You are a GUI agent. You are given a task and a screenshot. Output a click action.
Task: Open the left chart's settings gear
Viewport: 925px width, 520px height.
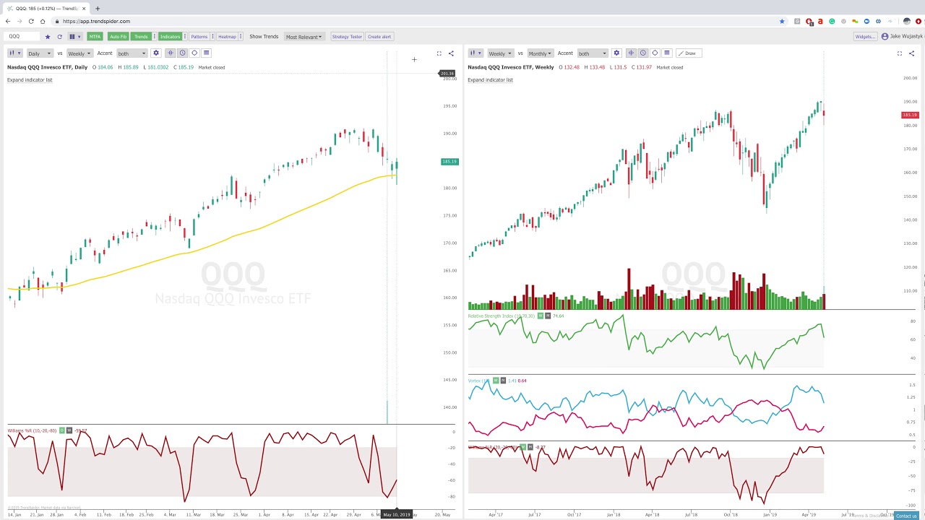tap(155, 53)
